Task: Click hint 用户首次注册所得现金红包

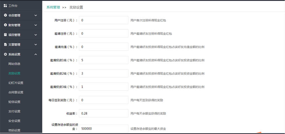Action: pos(148,20)
